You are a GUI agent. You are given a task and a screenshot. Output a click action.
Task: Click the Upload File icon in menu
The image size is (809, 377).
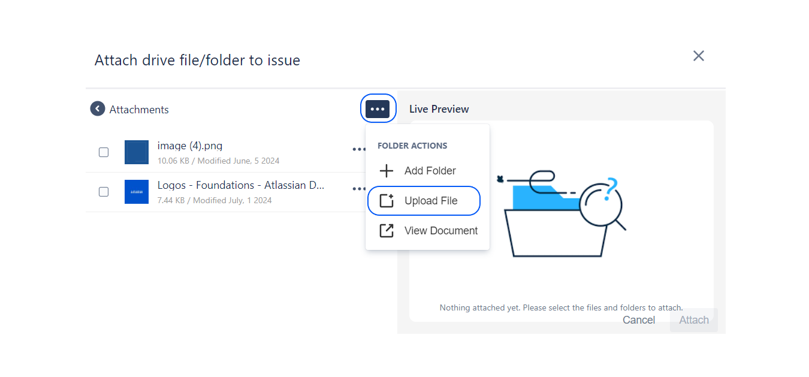pos(387,201)
